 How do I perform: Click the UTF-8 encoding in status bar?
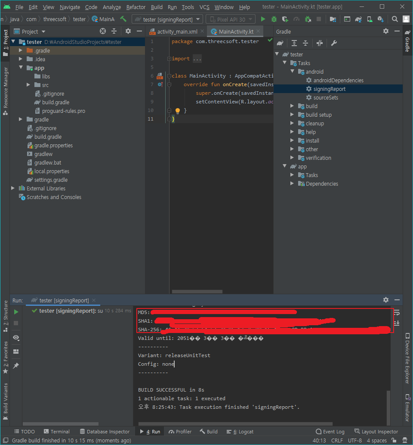pyautogui.click(x=354, y=440)
